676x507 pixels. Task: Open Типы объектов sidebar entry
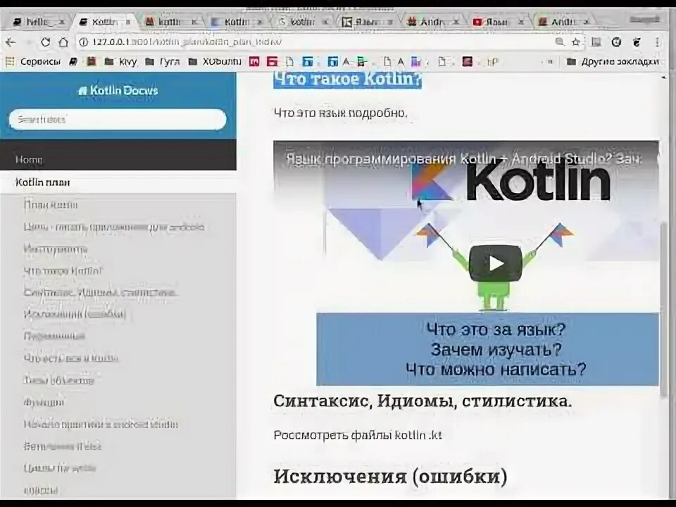(58, 380)
